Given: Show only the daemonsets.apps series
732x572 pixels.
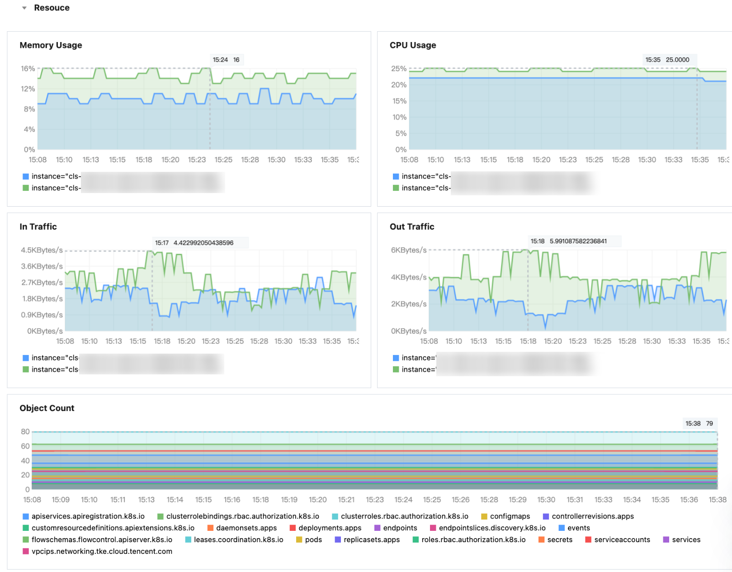Looking at the screenshot, I should [242, 528].
